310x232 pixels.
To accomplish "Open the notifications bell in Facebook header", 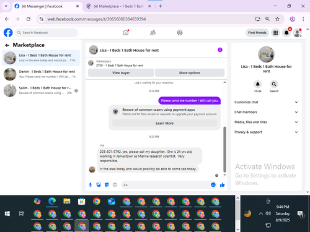I will click(286, 33).
